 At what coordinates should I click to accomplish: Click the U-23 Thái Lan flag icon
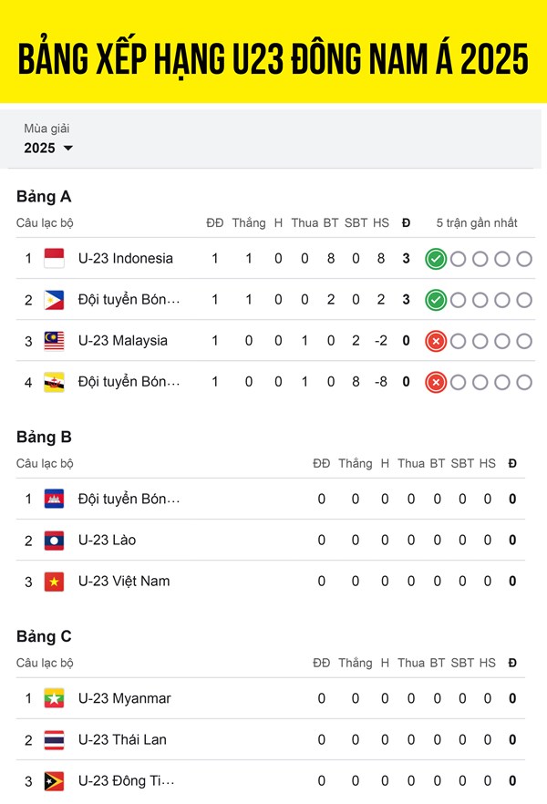54,739
